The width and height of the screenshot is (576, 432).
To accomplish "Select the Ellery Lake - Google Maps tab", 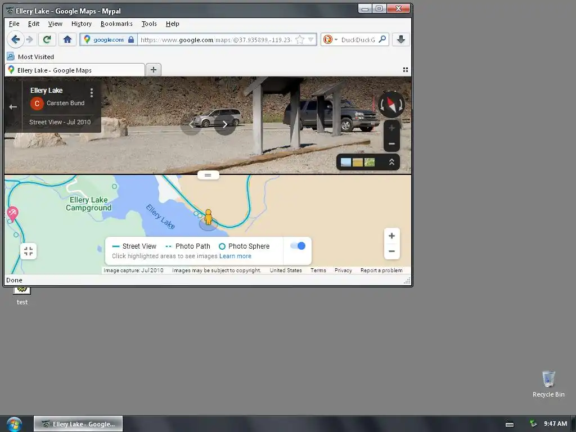I will pyautogui.click(x=75, y=70).
